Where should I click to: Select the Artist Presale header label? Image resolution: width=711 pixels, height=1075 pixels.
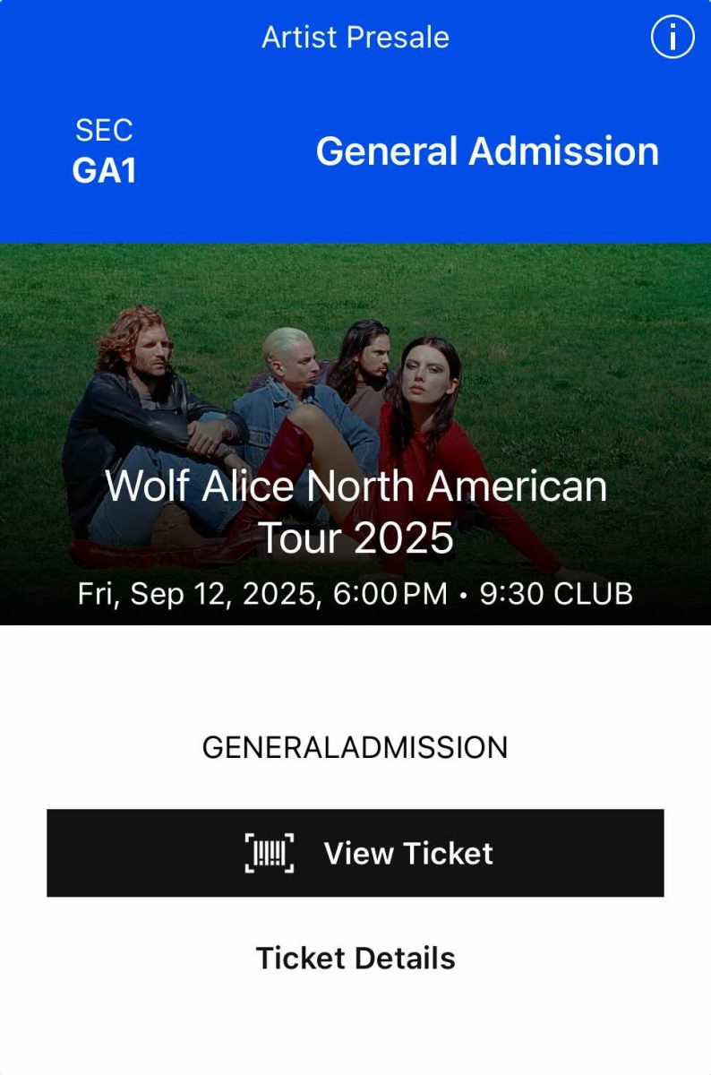coord(355,38)
